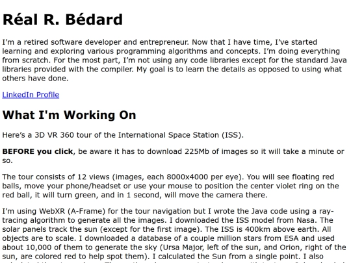Click the 'Sun from a single point' sentence
This screenshot has height=263, width=351.
pyautogui.click(x=227, y=257)
